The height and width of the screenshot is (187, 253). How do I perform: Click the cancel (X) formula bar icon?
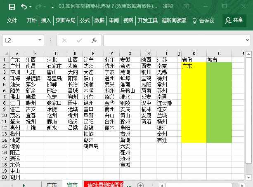(64, 40)
